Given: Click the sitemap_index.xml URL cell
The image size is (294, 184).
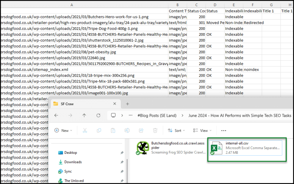Looking at the screenshot, I should click(85, 70).
